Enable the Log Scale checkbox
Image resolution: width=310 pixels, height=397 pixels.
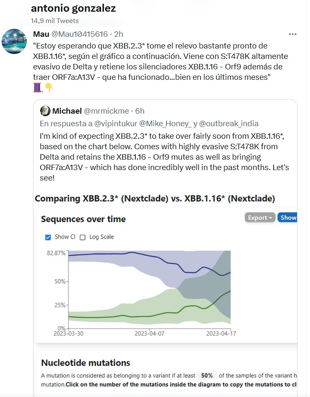(x=82, y=237)
